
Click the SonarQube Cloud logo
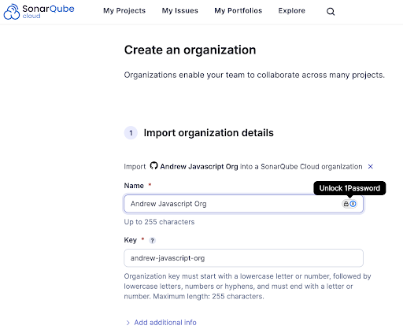(39, 12)
